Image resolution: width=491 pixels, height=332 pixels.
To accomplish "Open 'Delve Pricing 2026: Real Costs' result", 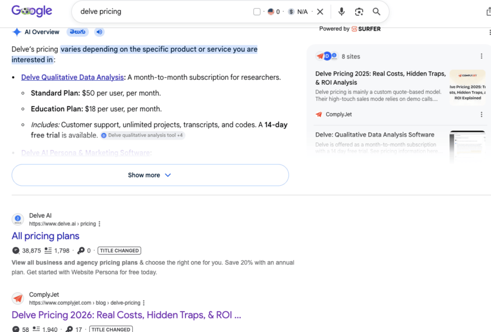I will [126, 315].
